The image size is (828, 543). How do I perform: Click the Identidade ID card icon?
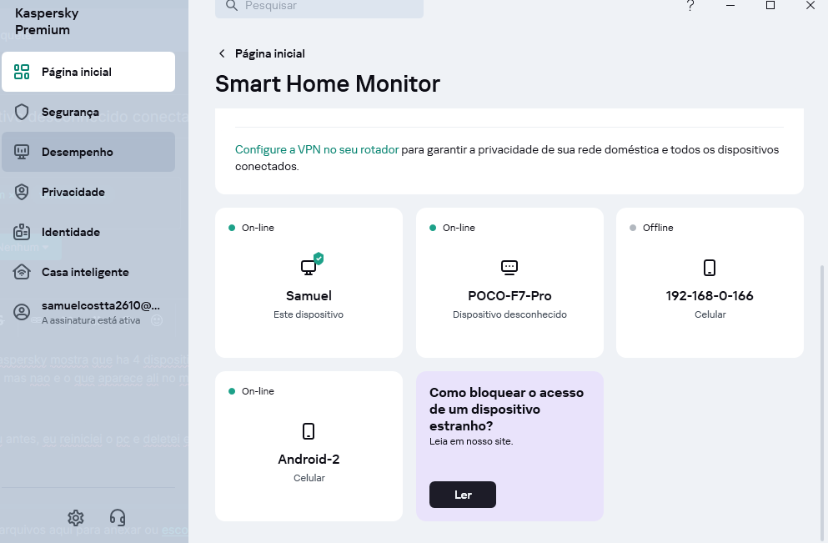[22, 232]
